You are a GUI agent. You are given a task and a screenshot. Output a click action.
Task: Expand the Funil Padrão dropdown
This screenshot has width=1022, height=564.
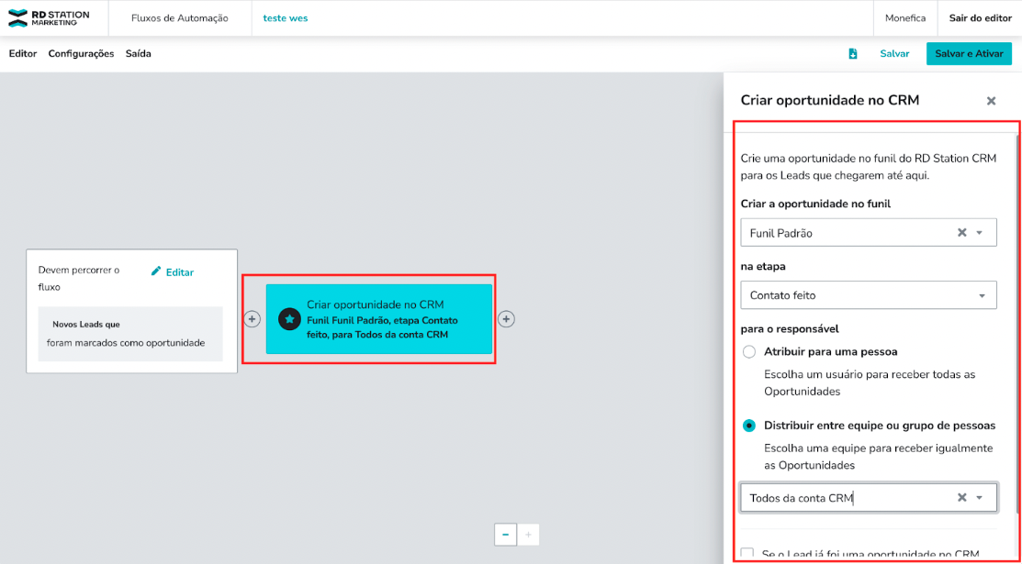point(980,233)
